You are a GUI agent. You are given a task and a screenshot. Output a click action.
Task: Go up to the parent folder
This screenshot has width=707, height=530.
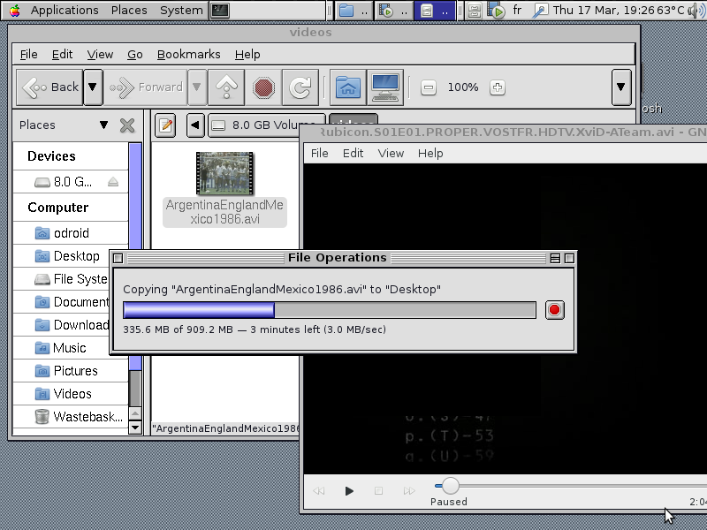pos(226,87)
